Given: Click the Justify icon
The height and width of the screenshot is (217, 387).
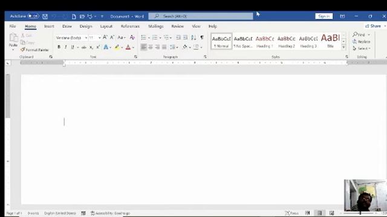Looking at the screenshot, I should point(164,47).
